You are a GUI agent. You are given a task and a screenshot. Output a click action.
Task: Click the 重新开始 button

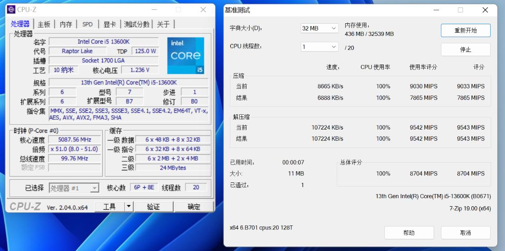(x=465, y=30)
